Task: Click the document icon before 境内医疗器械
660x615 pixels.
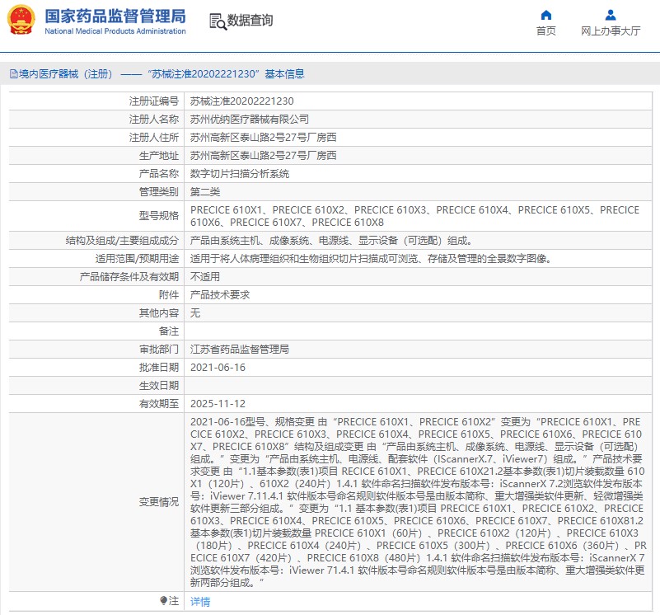Action: tap(13, 74)
